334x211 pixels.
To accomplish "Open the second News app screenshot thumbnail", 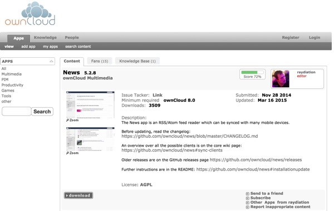I will click(x=90, y=139).
